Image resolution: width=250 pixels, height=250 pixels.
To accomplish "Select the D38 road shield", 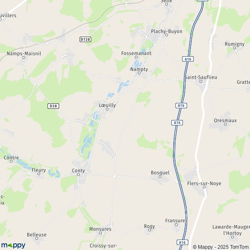I will coord(53,106).
